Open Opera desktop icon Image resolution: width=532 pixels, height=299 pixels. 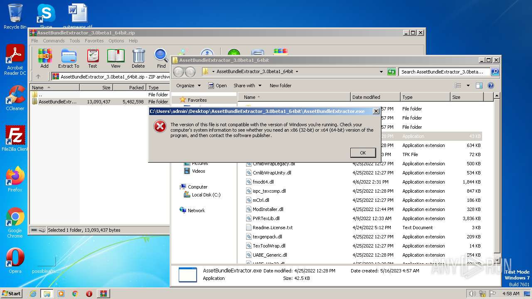pos(15,261)
